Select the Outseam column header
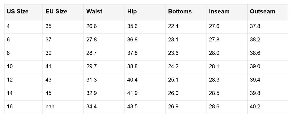The image size is (292, 118). pyautogui.click(x=262, y=12)
